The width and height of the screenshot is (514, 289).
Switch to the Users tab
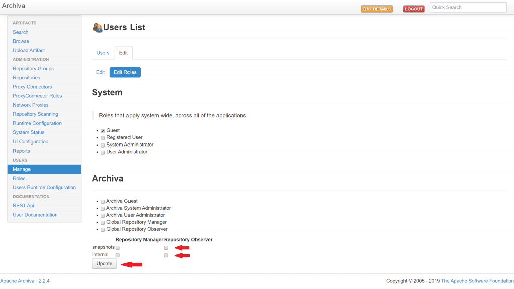pyautogui.click(x=103, y=53)
